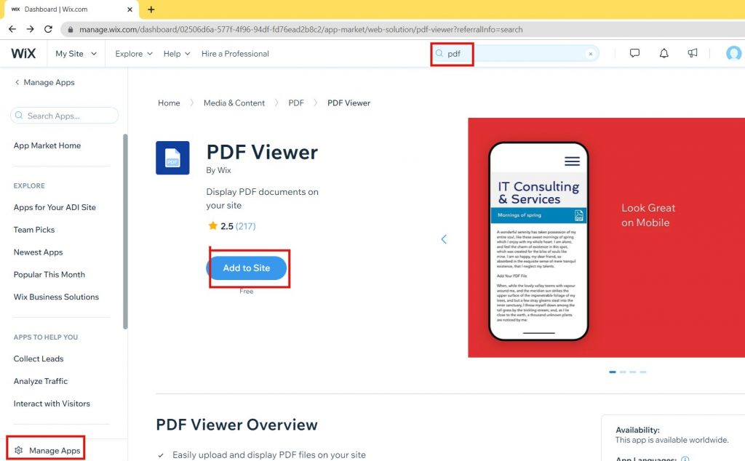Select the fourth gallery slide dot
745x461 pixels.
coord(643,372)
